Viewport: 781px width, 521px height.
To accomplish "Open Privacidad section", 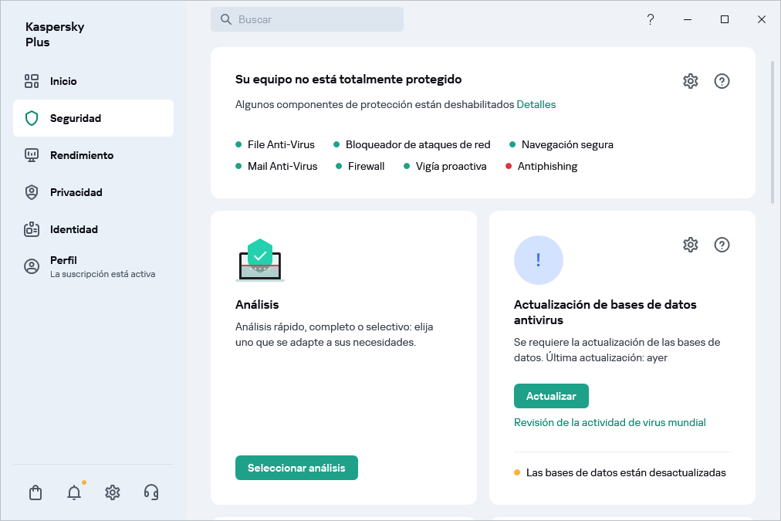I will point(76,192).
